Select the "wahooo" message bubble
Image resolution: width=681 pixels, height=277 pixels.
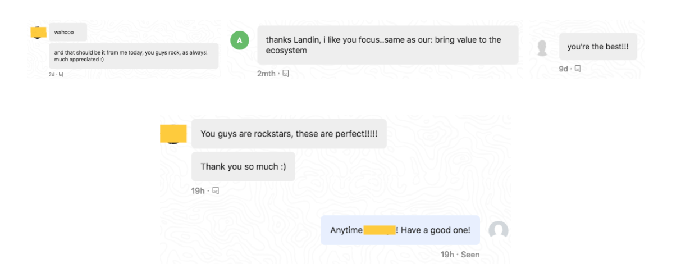coord(68,32)
